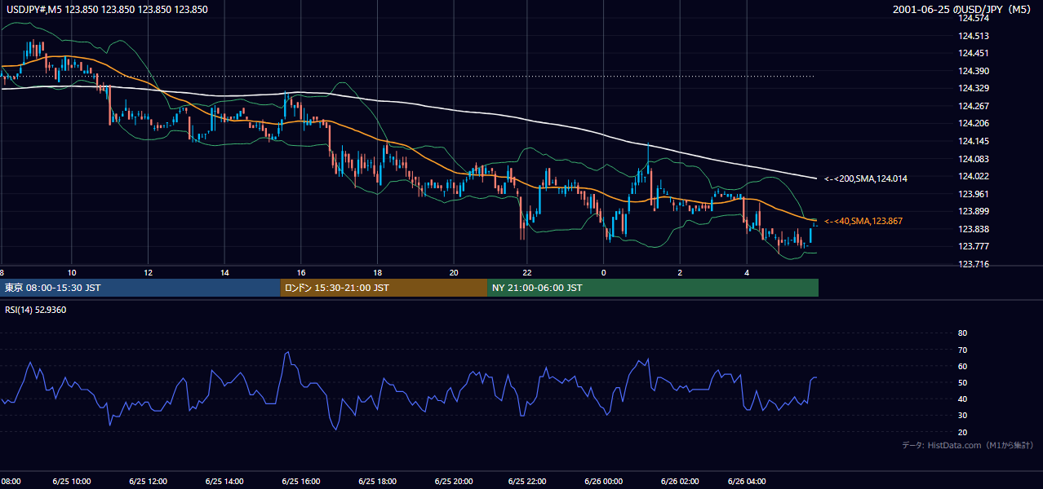Click the 6/26 04:00 time label
Viewport: 1043px width, 489px height.
(x=746, y=481)
